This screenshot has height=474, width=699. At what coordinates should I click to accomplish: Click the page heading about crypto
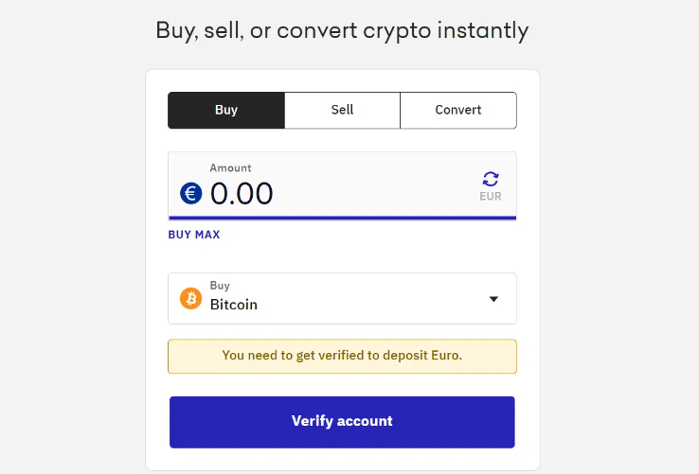pos(342,30)
